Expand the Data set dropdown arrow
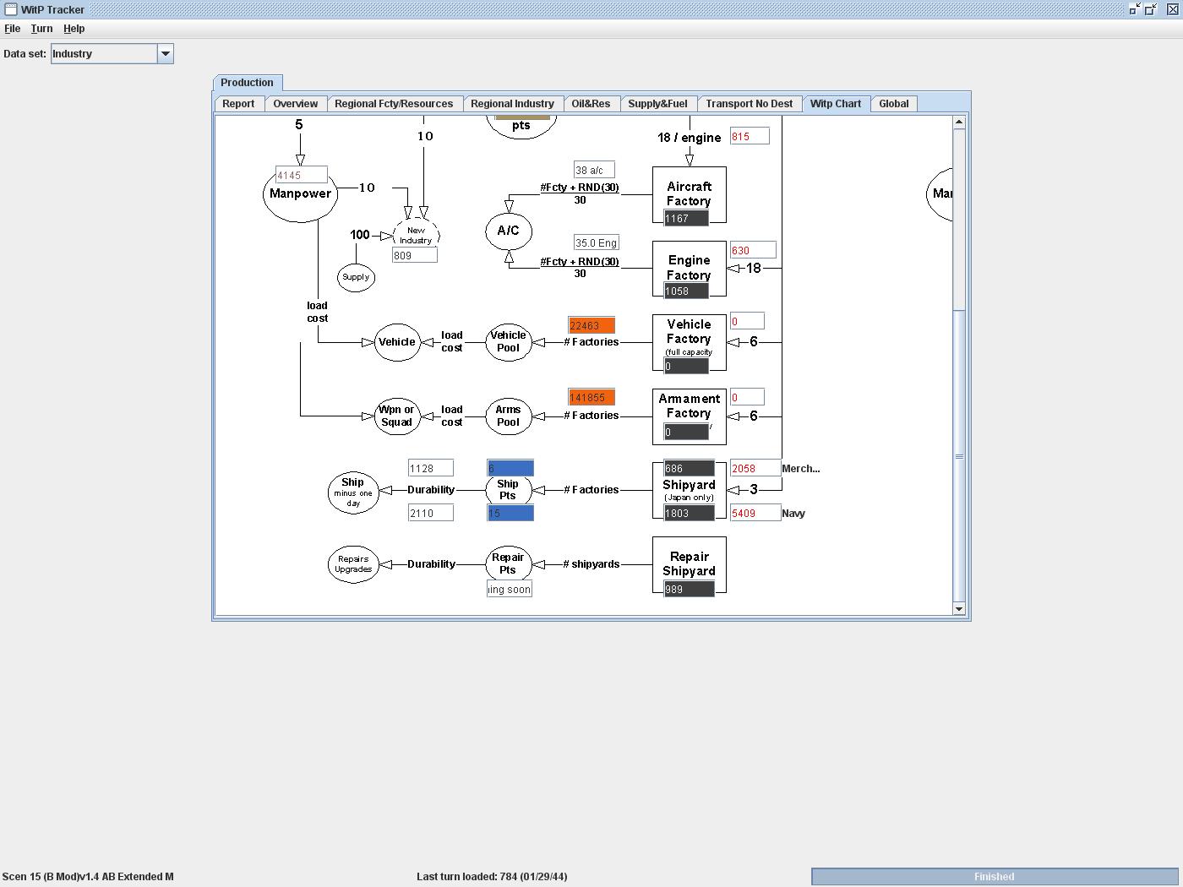 166,53
